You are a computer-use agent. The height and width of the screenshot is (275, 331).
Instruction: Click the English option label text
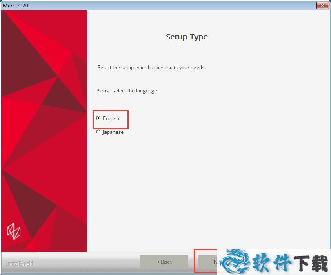[x=111, y=118]
